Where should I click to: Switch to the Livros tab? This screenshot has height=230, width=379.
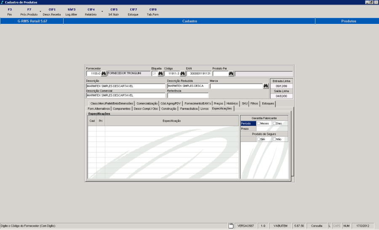pos(205,109)
